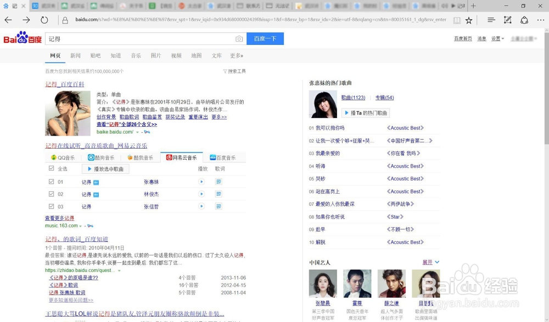
Task: Open 查看更多记得 link
Action: 59,218
